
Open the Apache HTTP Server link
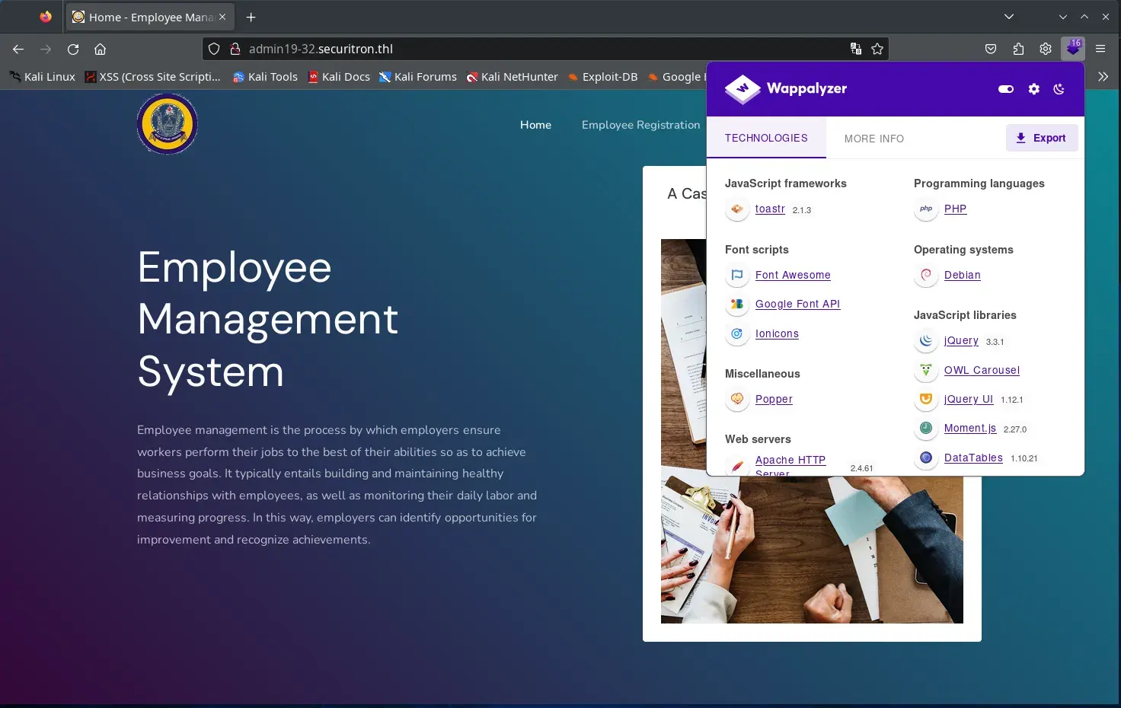coord(790,465)
